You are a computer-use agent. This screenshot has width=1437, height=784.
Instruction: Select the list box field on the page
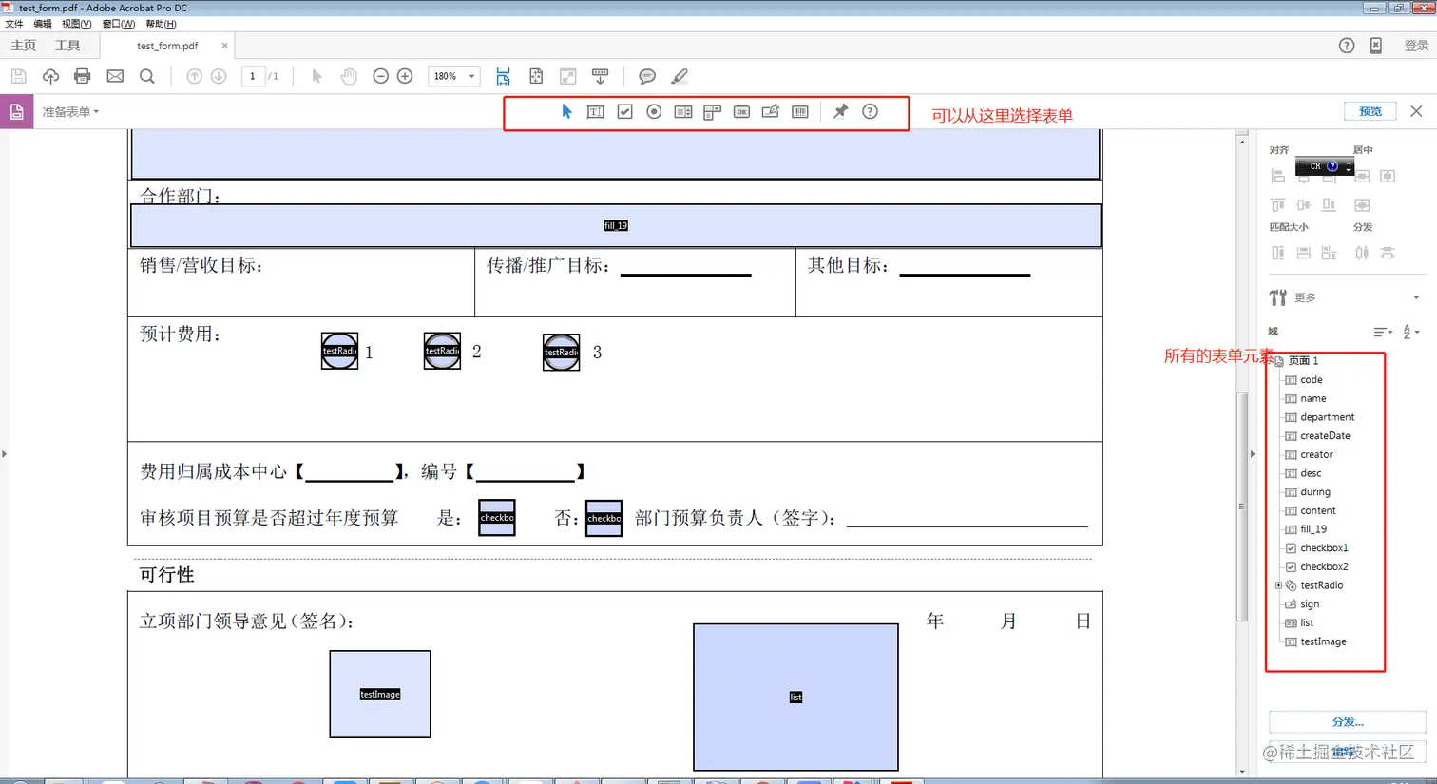click(795, 697)
